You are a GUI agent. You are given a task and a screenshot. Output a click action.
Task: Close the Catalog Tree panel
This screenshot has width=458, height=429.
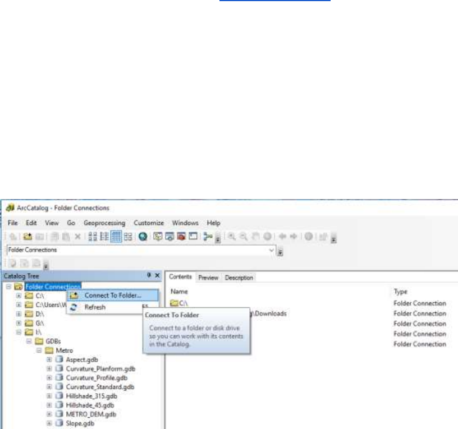pos(157,275)
